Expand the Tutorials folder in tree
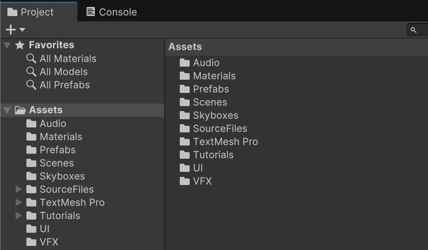Image resolution: width=428 pixels, height=250 pixels. tap(19, 215)
